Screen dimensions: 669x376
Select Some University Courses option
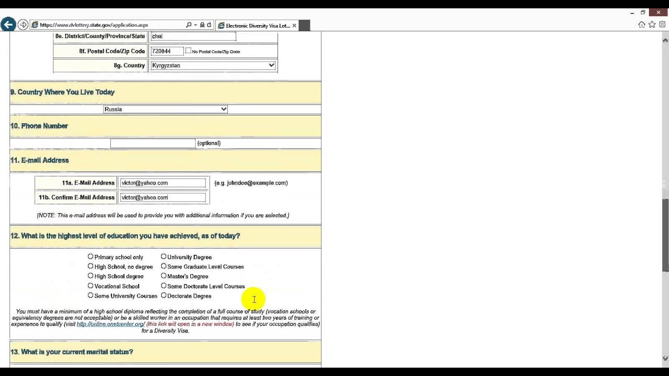[x=90, y=295]
